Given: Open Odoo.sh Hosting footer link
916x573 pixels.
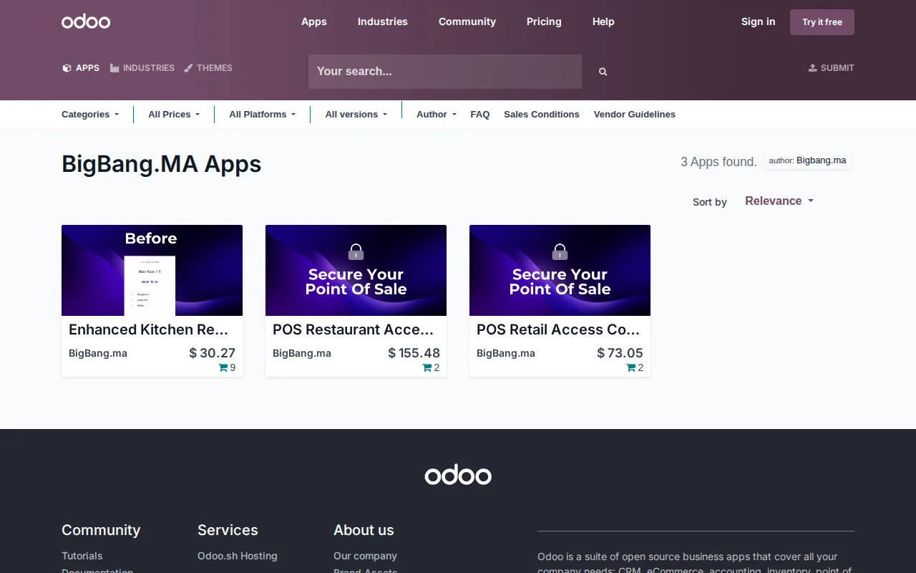Looking at the screenshot, I should (238, 556).
